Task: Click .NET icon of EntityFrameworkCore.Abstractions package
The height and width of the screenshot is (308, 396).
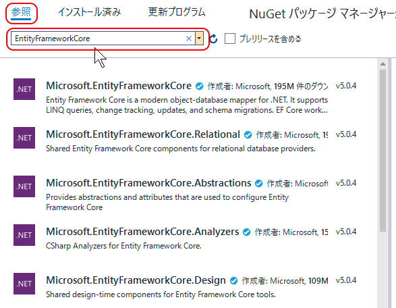Action: 24,186
